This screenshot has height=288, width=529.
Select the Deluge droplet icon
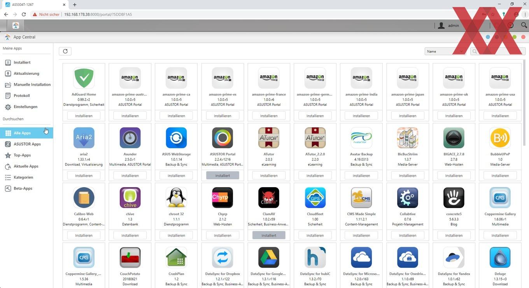pos(500,258)
